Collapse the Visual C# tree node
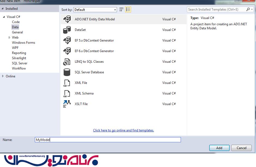This screenshot has height=167, width=256. coord(4,17)
